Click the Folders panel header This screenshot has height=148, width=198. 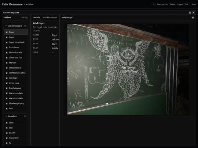(x=7, y=18)
